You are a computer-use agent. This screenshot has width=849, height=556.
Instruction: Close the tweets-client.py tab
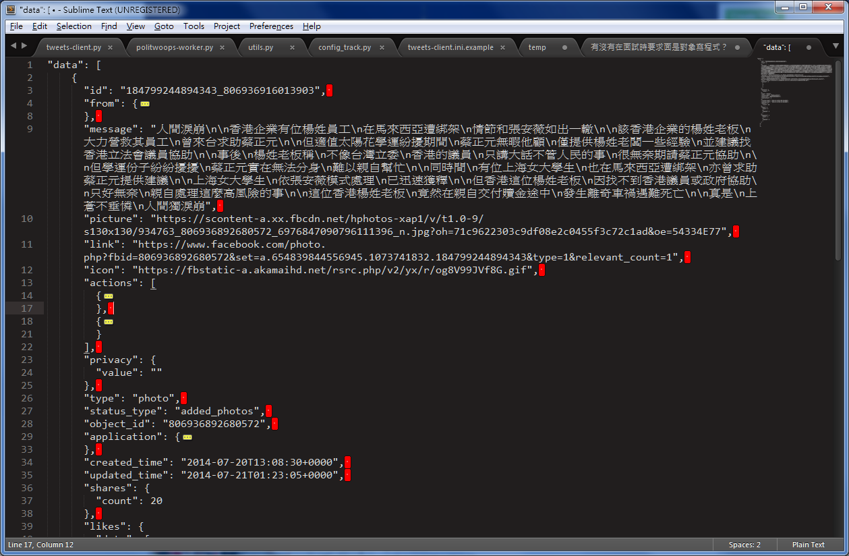[110, 48]
